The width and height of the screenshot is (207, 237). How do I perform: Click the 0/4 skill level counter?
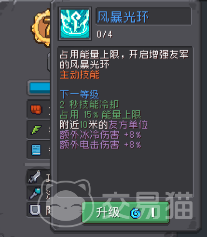click(105, 34)
